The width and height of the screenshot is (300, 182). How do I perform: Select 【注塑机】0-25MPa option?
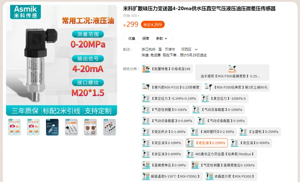[x=260, y=132]
